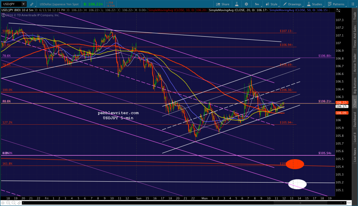Screen dimensions: 358x206
Task: Click the SimpleMovingAvg (CLOSE, 10, 0) label
Action: (x=171, y=10)
